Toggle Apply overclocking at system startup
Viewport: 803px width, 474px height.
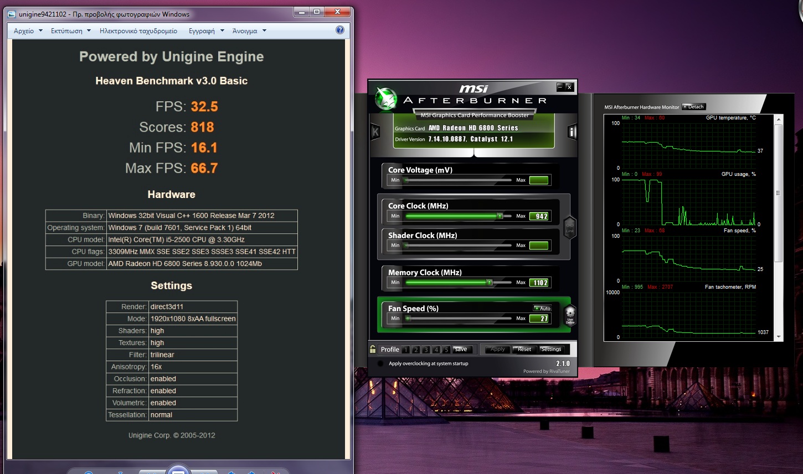(380, 363)
